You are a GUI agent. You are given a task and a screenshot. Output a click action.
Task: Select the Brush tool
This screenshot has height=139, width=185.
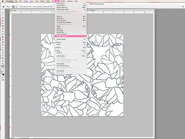(x=3, y=34)
